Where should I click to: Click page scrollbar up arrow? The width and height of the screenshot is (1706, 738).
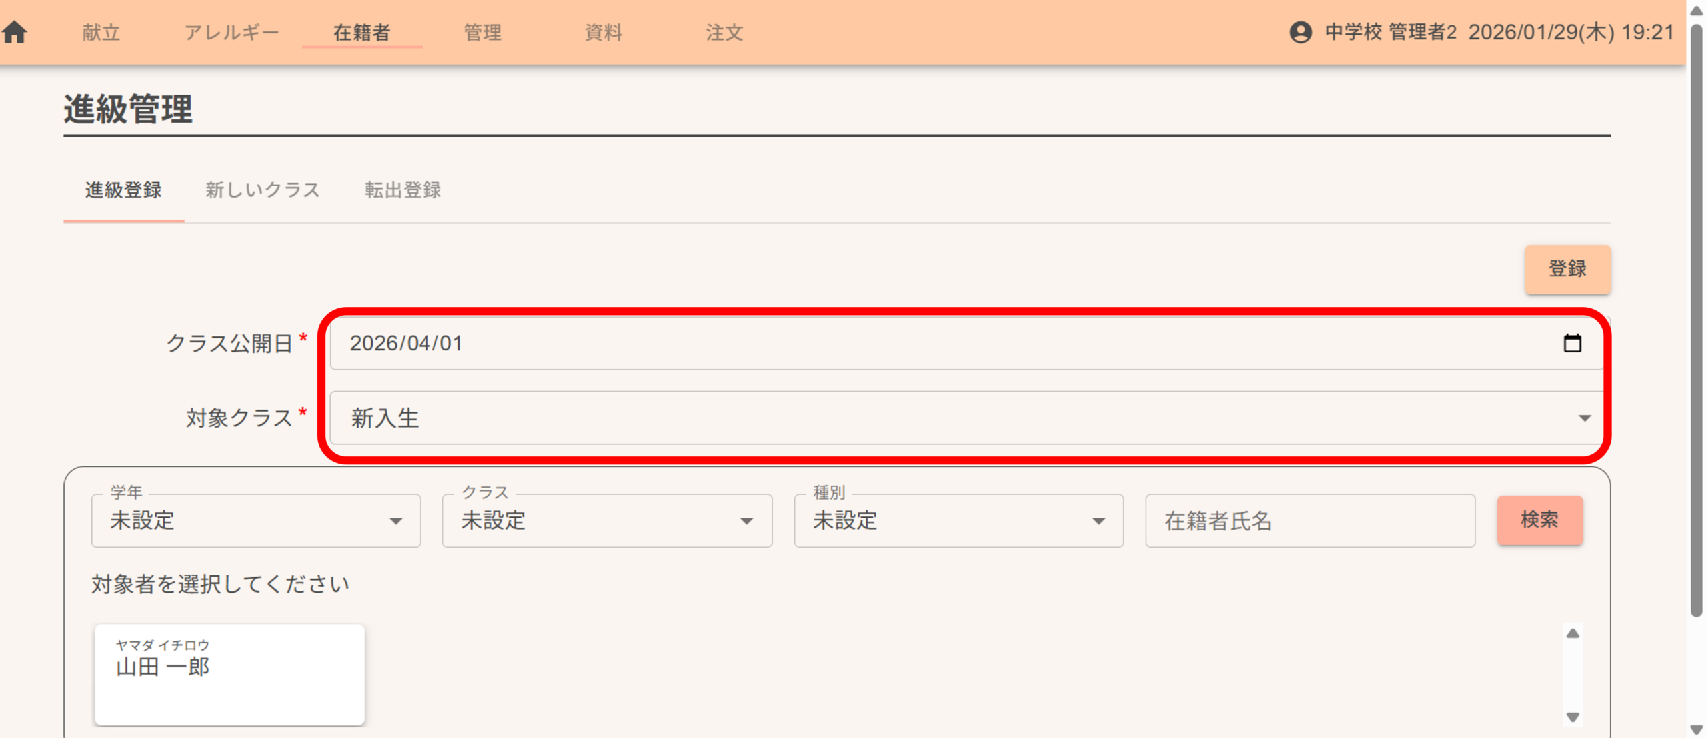tap(1697, 11)
